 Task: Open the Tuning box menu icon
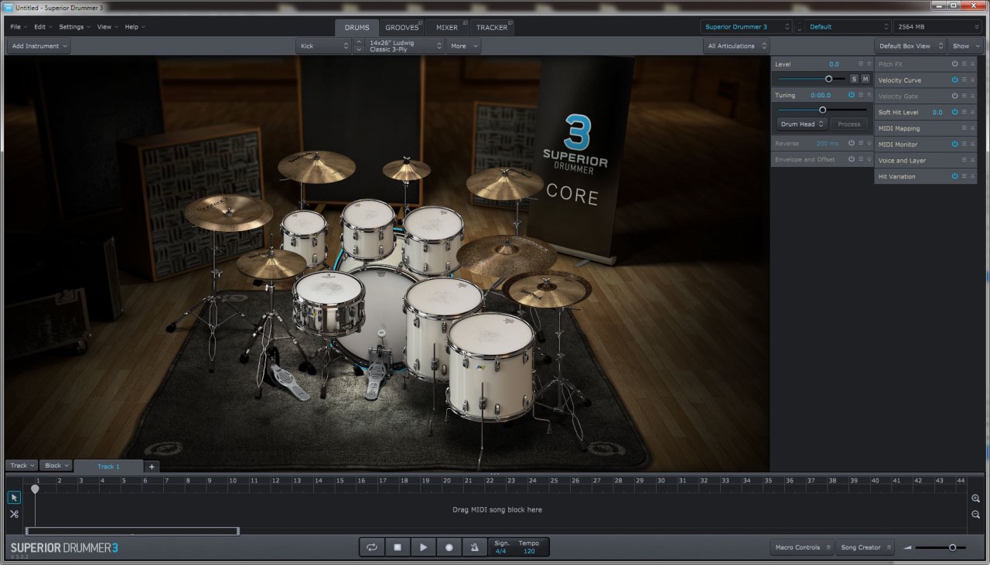pos(861,95)
